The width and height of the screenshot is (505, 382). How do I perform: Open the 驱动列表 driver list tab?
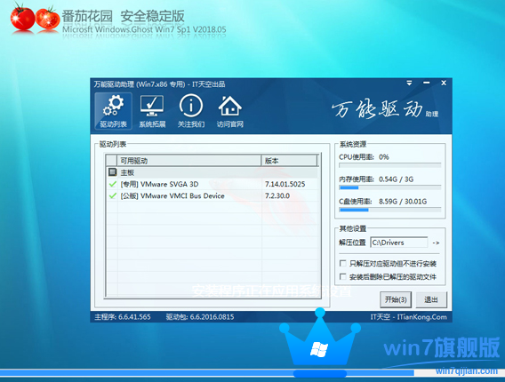[x=113, y=111]
